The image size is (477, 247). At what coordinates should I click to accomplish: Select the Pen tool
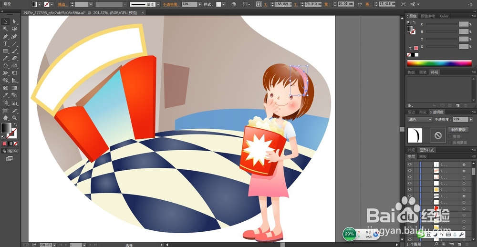(5, 37)
